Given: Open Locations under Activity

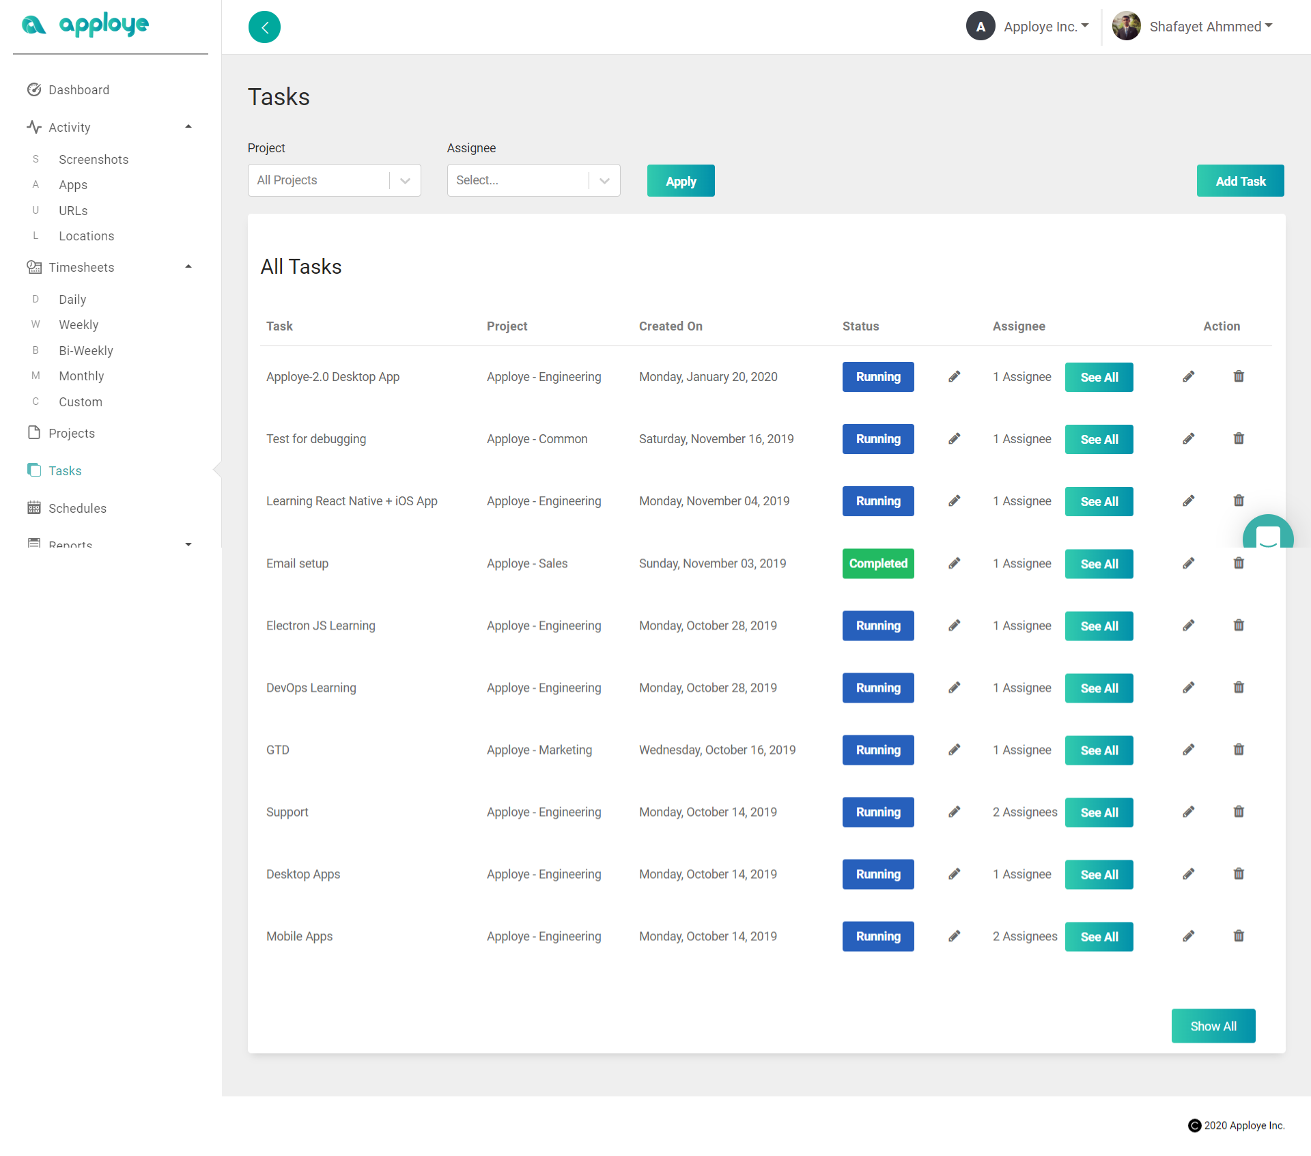Looking at the screenshot, I should pos(87,236).
